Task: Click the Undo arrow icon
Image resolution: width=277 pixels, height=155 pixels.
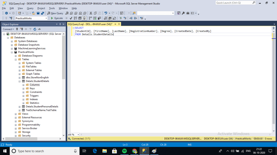Action: coord(106,13)
